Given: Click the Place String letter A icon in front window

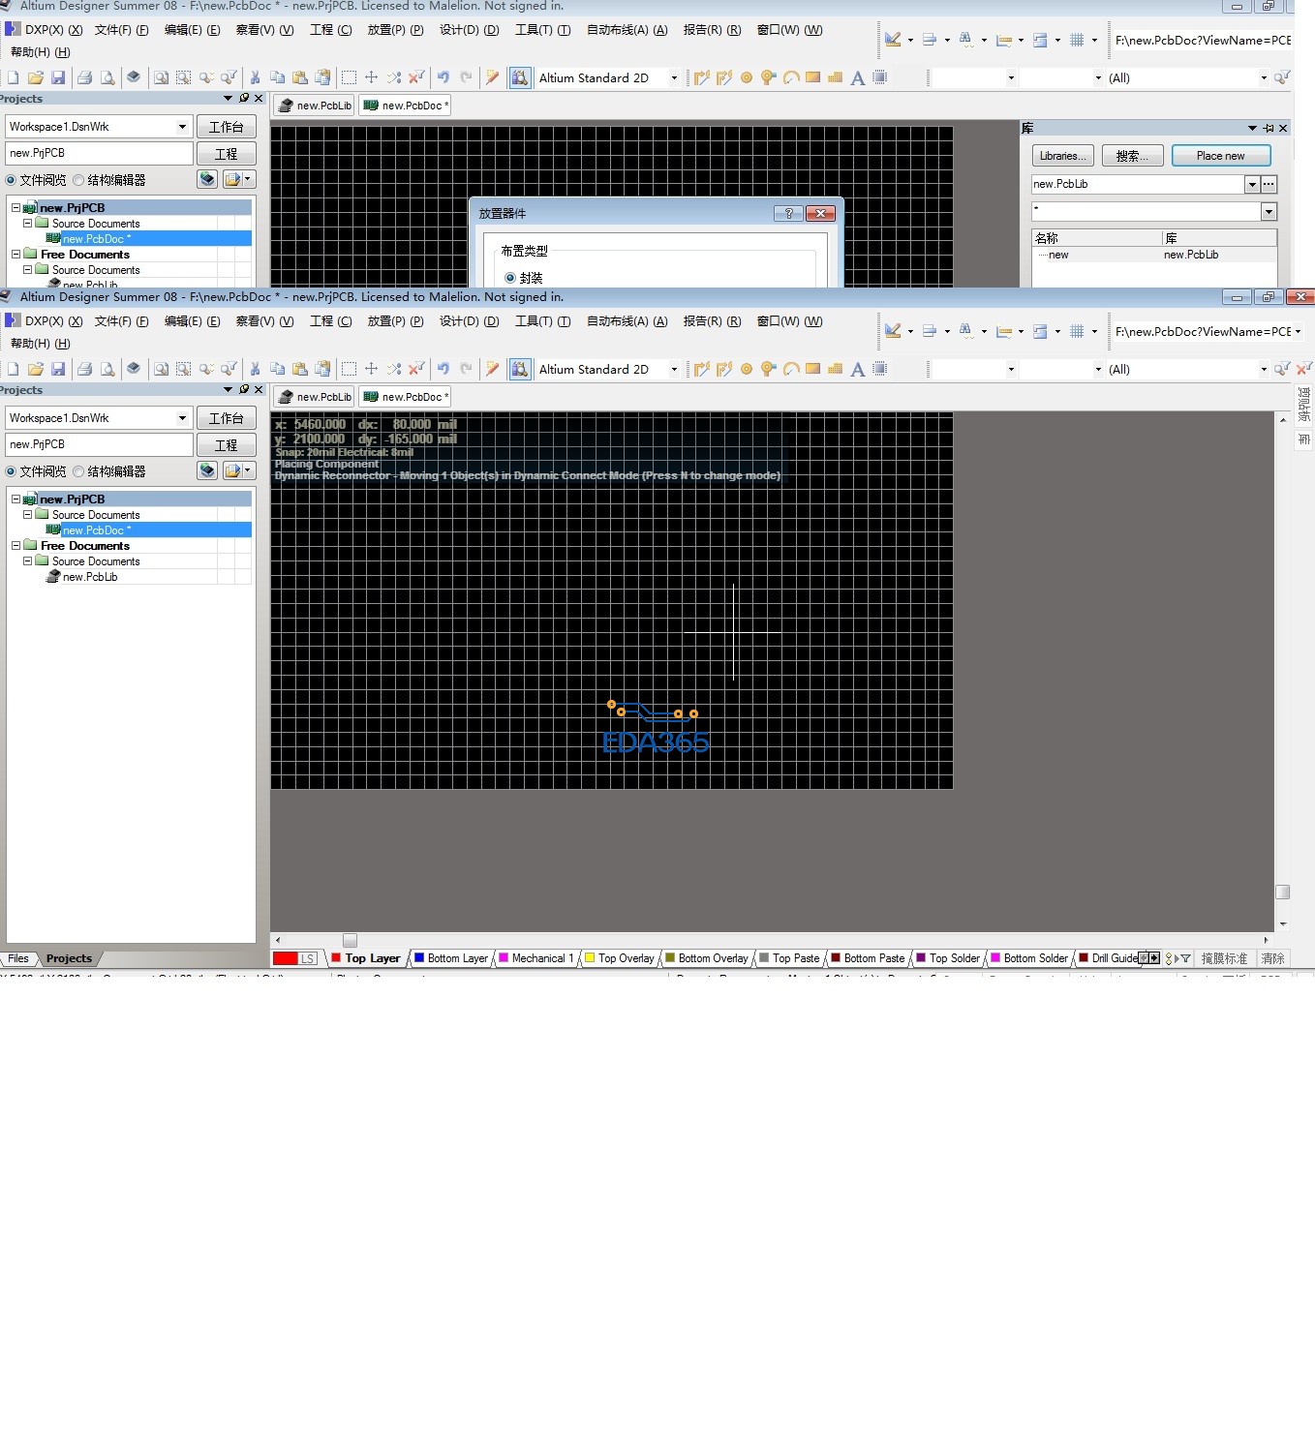Looking at the screenshot, I should (x=857, y=370).
